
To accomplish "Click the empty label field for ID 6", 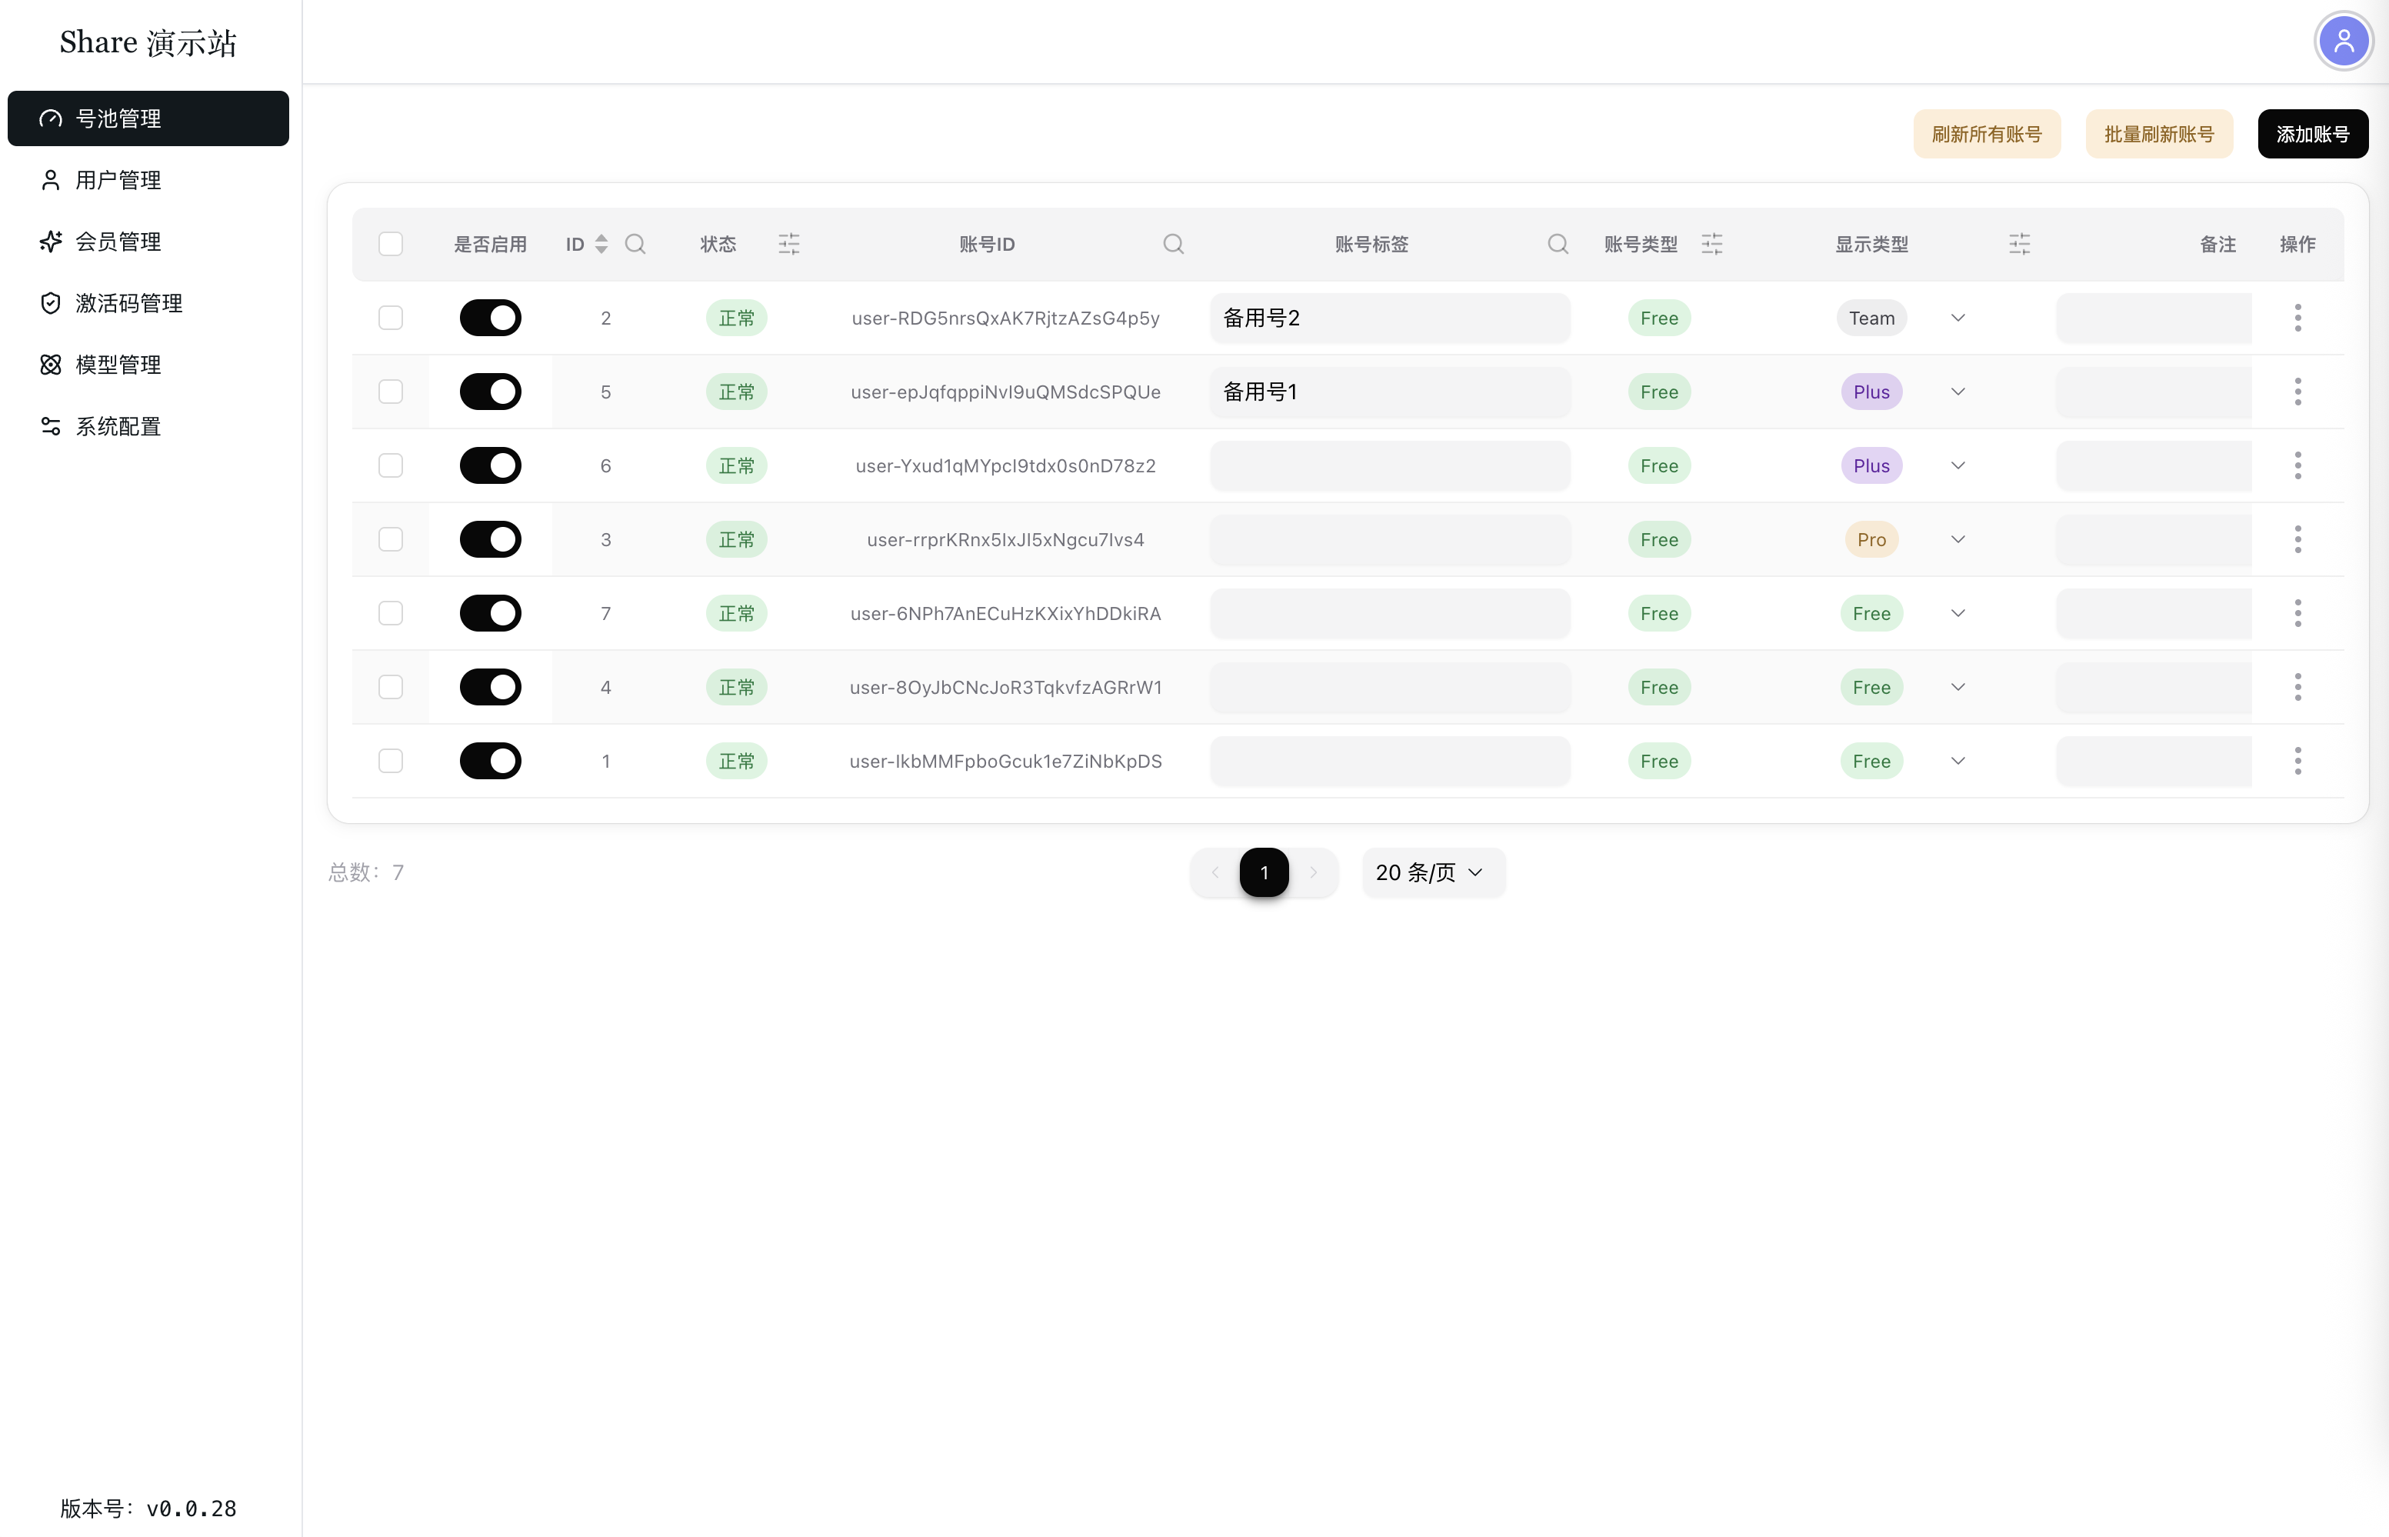I will (1389, 465).
